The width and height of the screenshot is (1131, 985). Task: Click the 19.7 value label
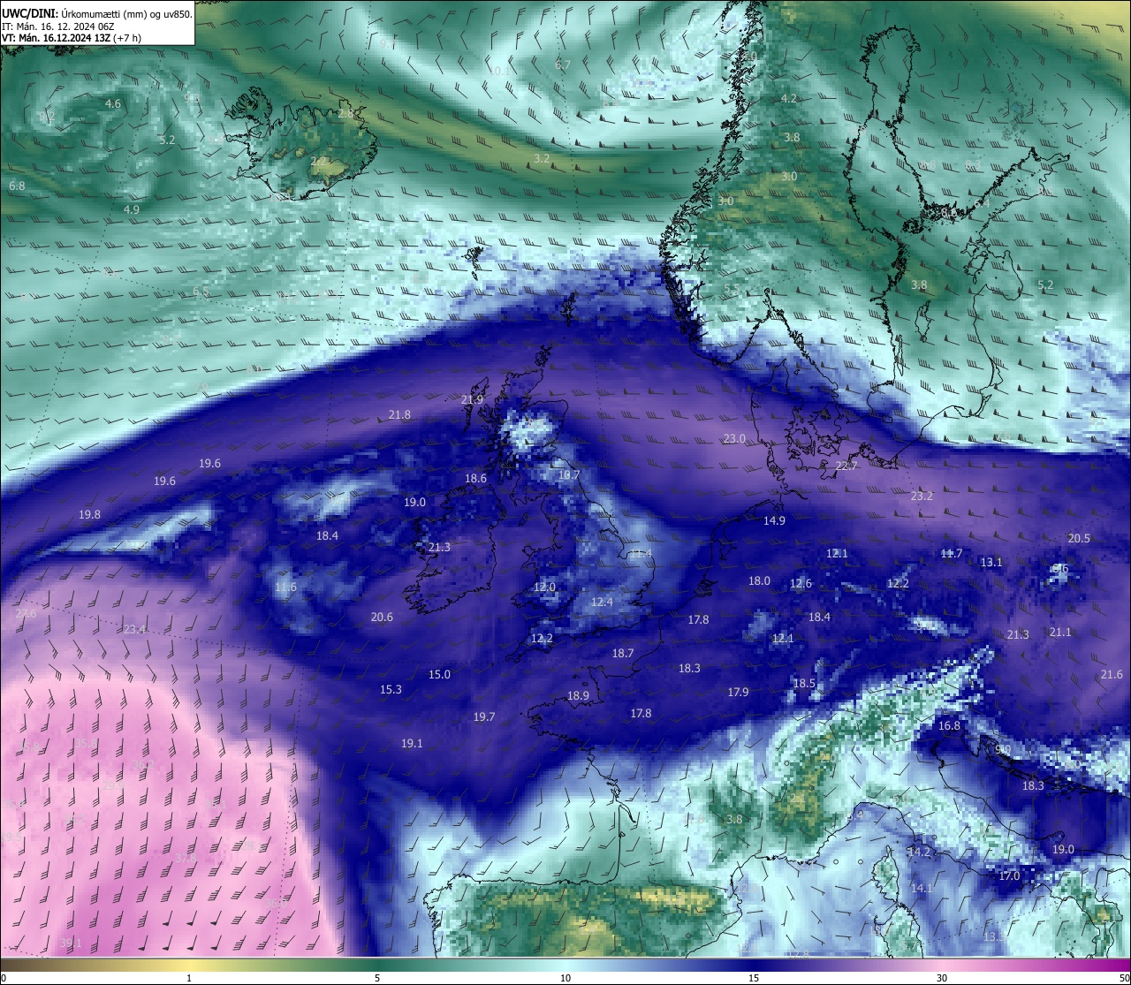tap(484, 716)
